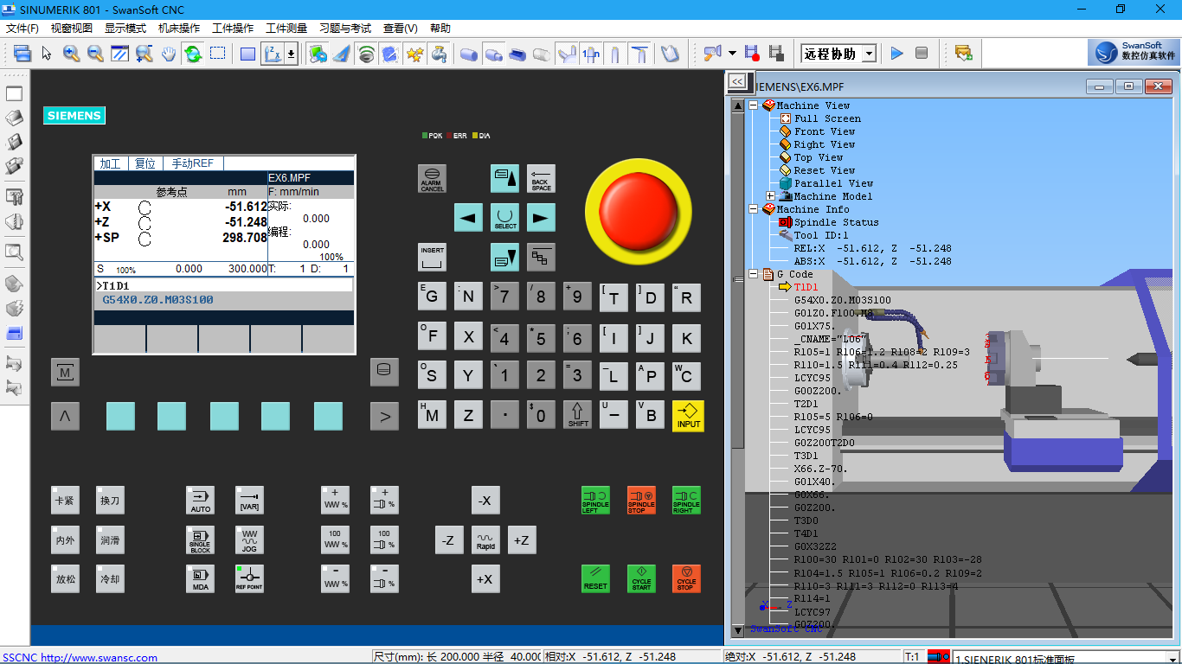Screen dimensions: 1182x664
Task: Click the gray stop button in toolbar
Action: [x=922, y=54]
